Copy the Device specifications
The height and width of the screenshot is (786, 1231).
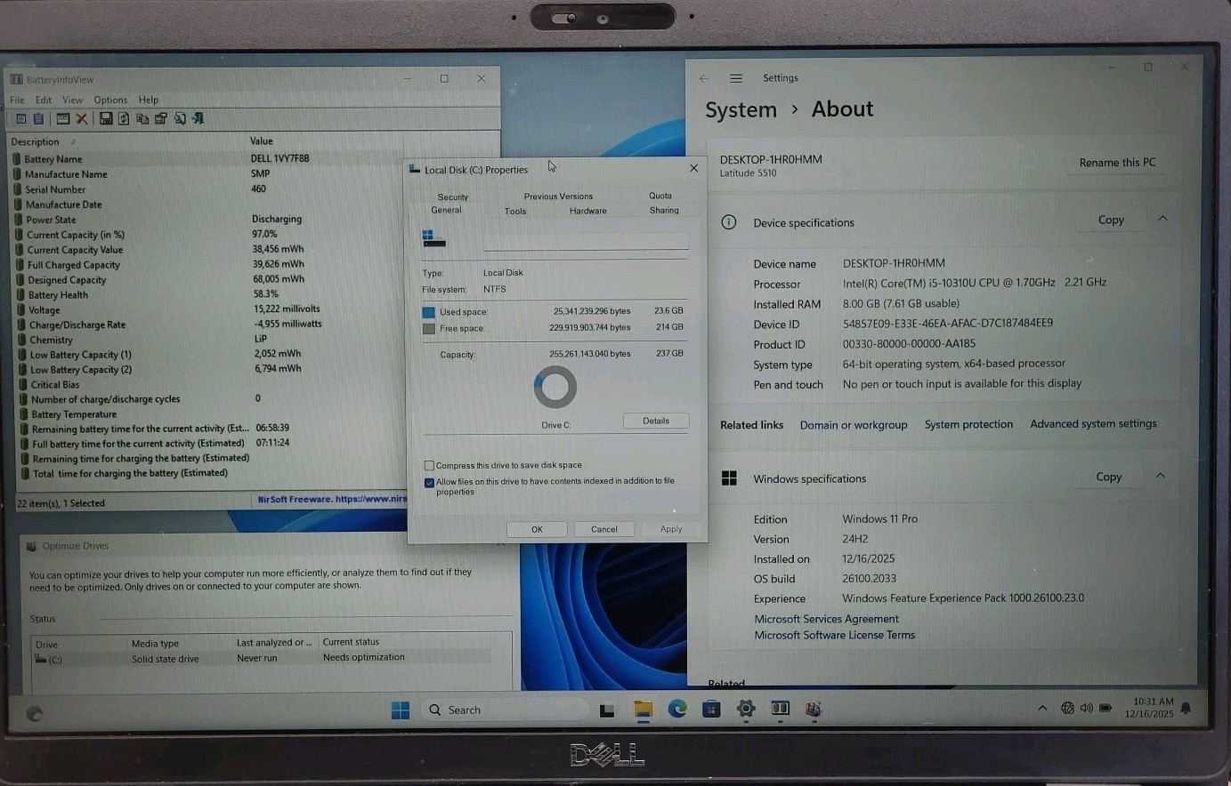click(1111, 220)
